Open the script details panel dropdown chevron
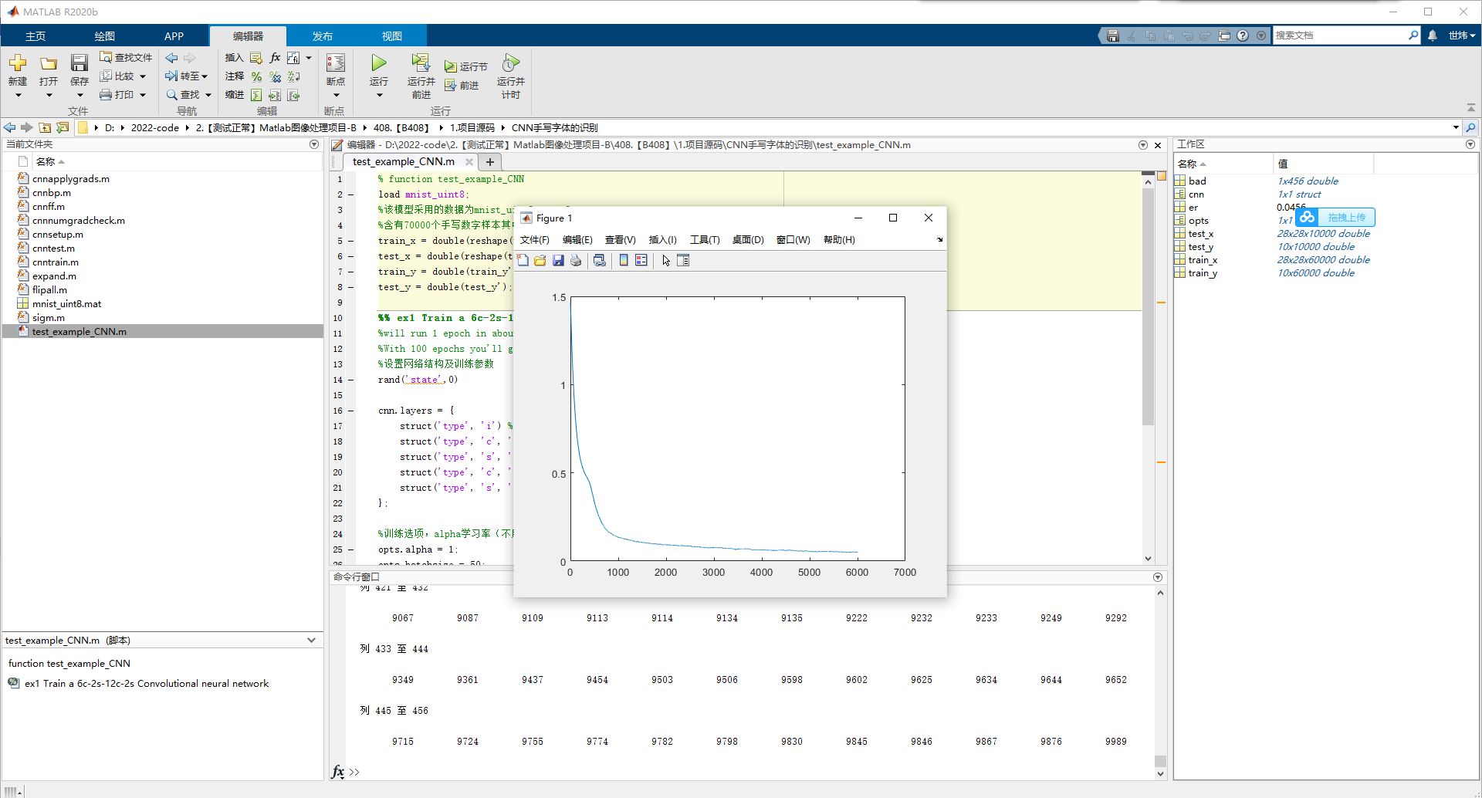 (x=311, y=640)
